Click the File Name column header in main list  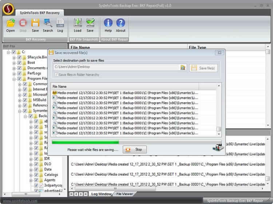tap(128, 47)
